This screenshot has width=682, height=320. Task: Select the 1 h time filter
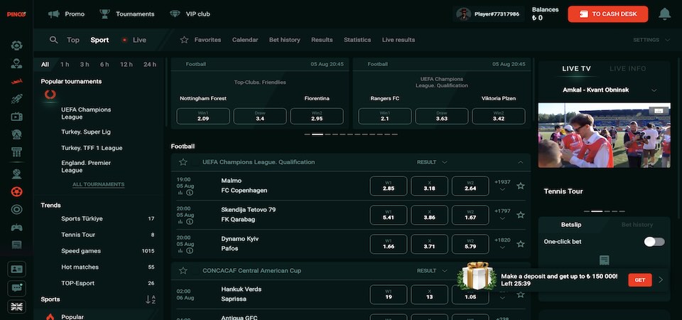pyautogui.click(x=65, y=65)
